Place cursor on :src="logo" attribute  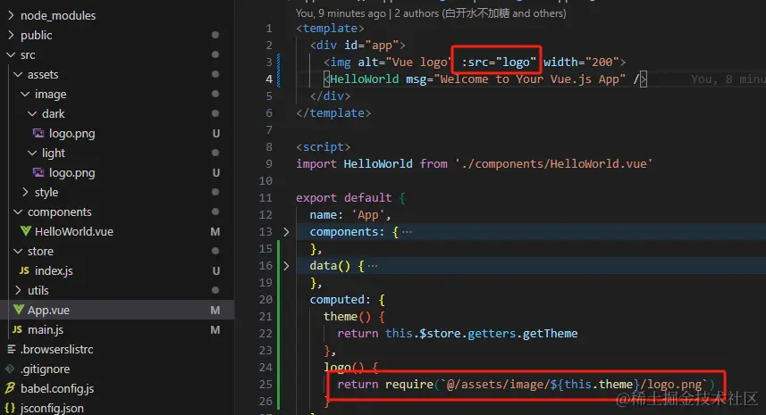tap(499, 62)
